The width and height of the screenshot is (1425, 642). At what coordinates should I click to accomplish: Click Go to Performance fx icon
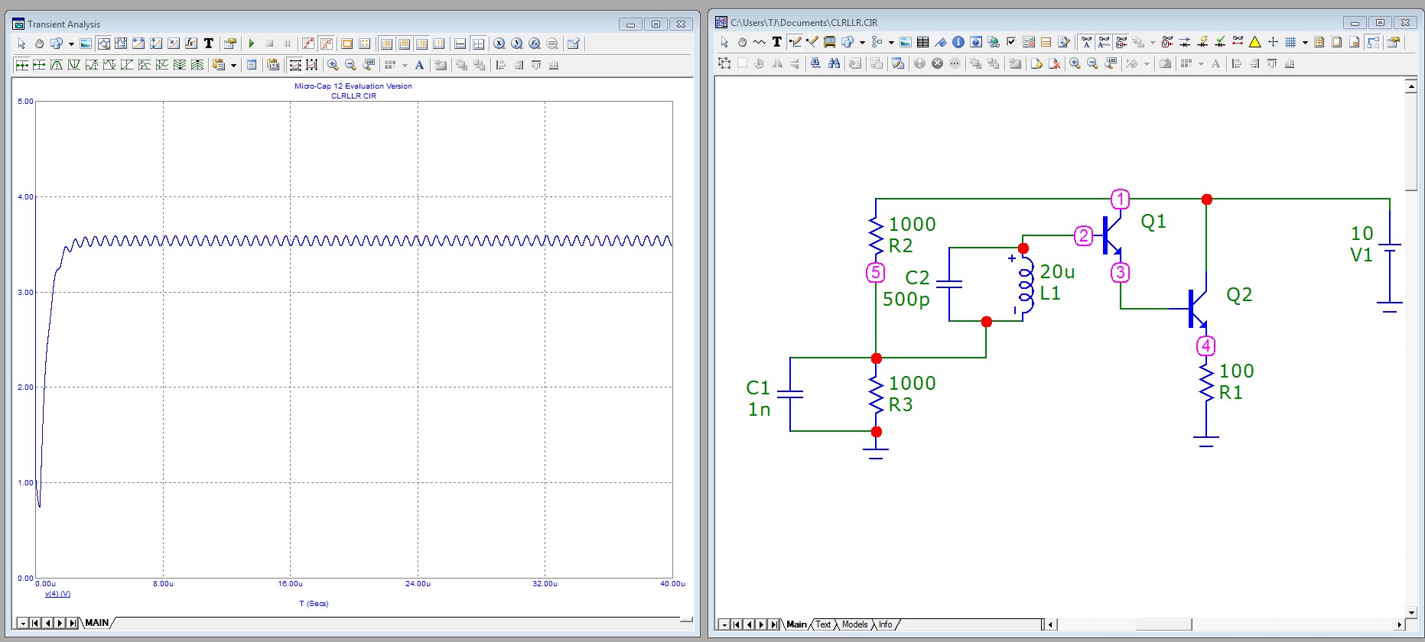(x=534, y=44)
